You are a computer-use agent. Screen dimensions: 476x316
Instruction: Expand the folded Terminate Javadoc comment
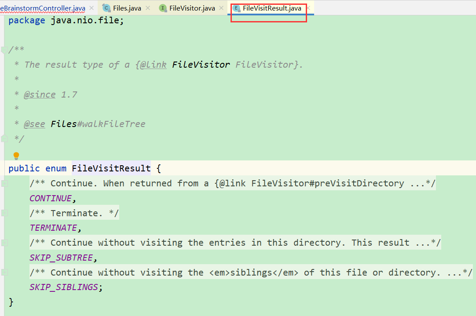click(x=4, y=213)
